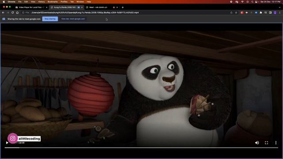The image size is (283, 159).
Task: Open Chrome's three-dot main menu
Action: click(280, 13)
